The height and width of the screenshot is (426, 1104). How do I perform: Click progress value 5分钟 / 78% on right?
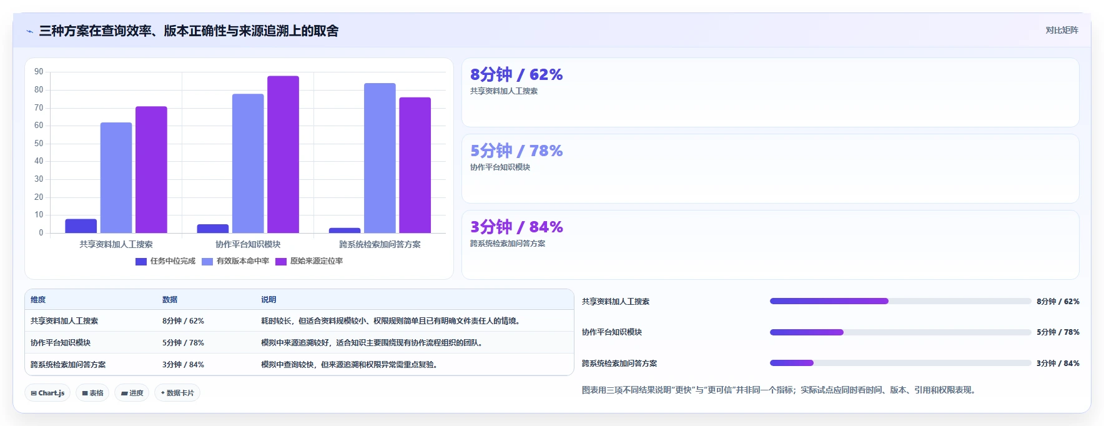pyautogui.click(x=1058, y=332)
